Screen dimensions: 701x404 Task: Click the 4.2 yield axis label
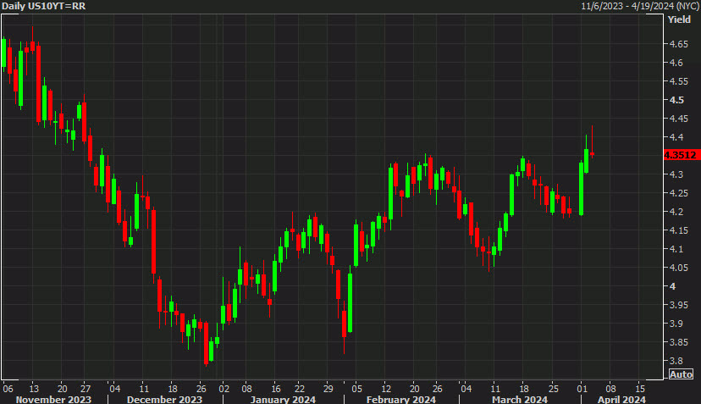point(676,212)
